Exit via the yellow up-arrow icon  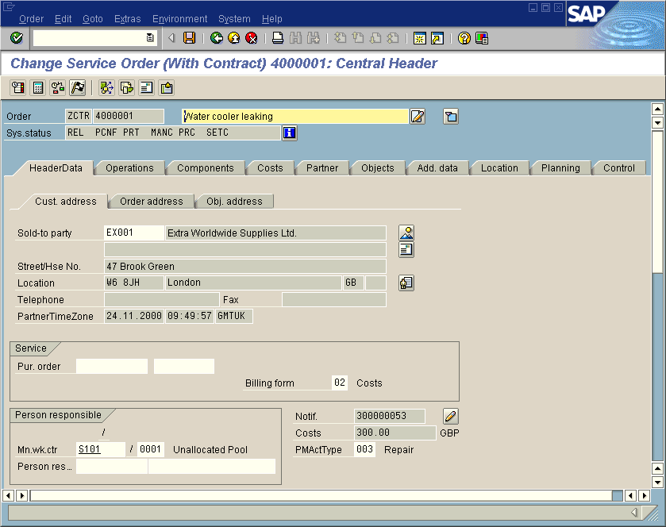tap(234, 38)
